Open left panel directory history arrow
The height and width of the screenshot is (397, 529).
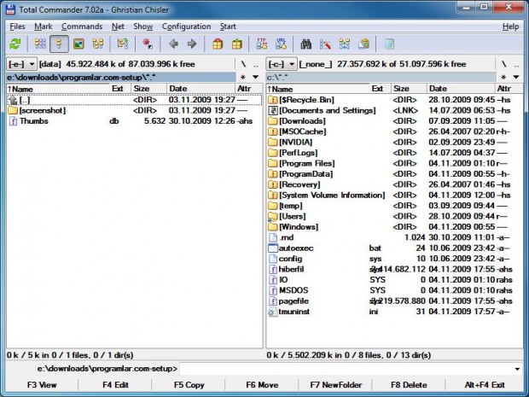tap(256, 78)
